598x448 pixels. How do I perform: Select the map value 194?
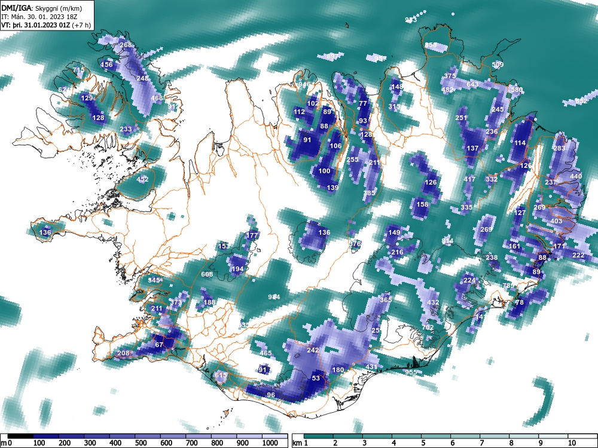coord(237,269)
